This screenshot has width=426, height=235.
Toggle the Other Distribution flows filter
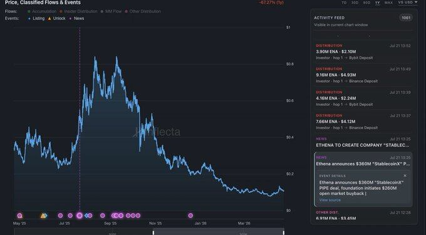pos(143,11)
